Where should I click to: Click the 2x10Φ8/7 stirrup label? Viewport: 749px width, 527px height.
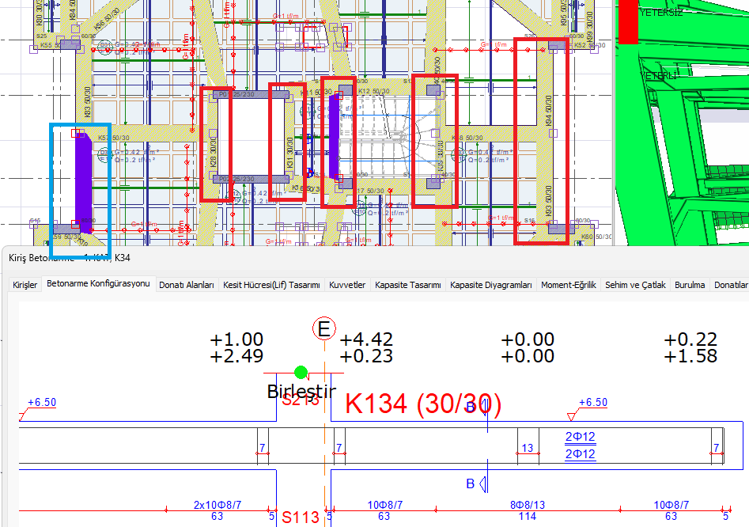(x=217, y=505)
